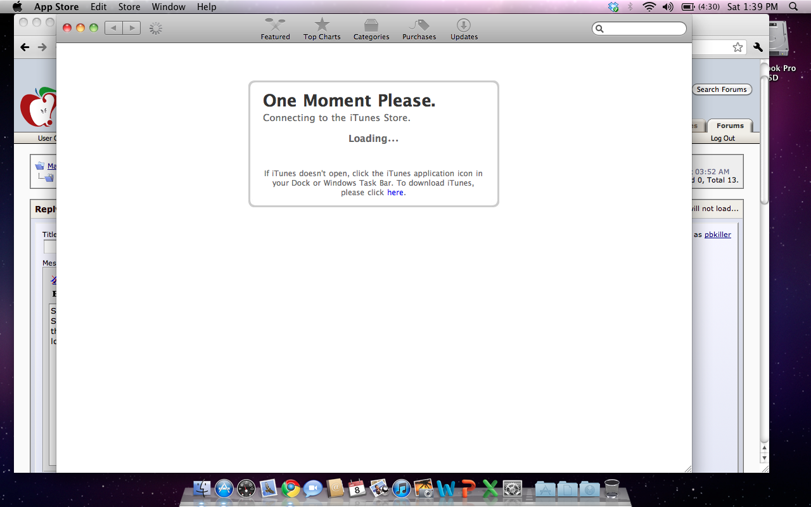Open Spotlight search magnifier

pos(794,7)
